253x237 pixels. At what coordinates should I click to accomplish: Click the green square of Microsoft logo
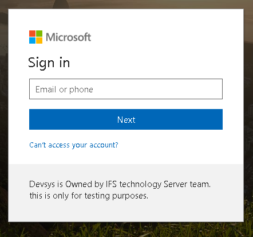point(39,33)
